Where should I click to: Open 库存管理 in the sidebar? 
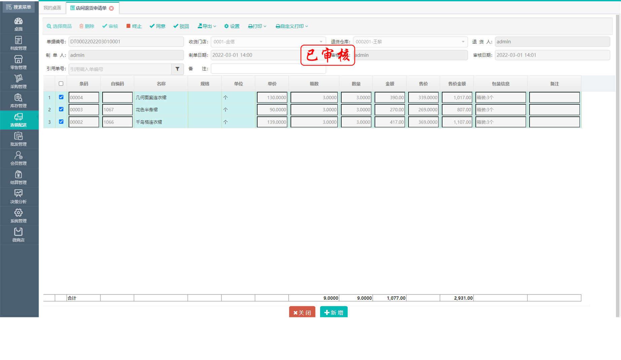point(18,101)
